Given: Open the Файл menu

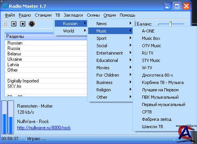Looking at the screenshot, I should point(10,15).
